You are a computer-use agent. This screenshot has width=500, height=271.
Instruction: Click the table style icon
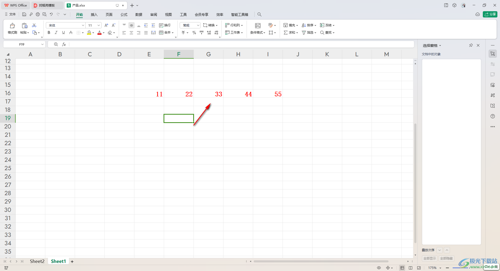point(271,25)
